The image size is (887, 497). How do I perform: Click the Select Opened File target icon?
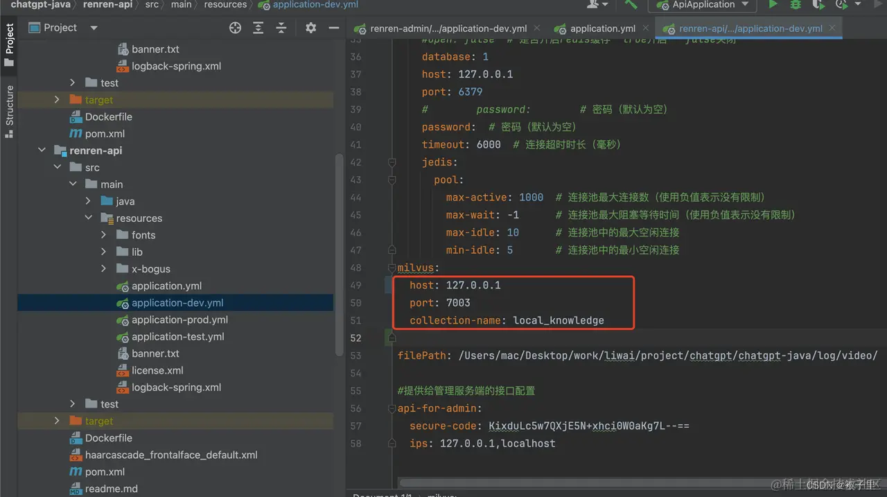(235, 28)
